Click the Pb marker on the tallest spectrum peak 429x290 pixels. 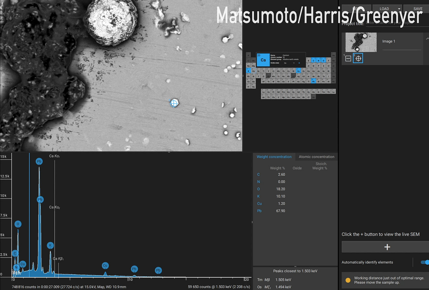39,162
